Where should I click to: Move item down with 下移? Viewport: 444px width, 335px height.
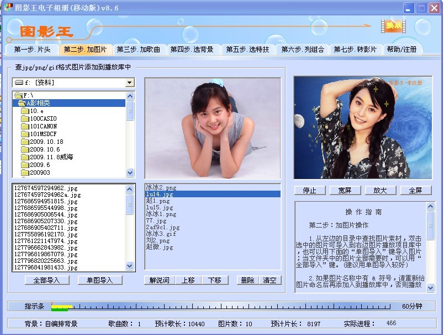215,280
